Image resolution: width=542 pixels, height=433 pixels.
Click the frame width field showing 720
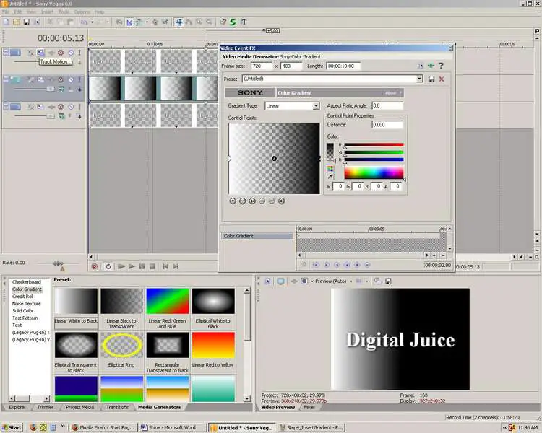(262, 66)
